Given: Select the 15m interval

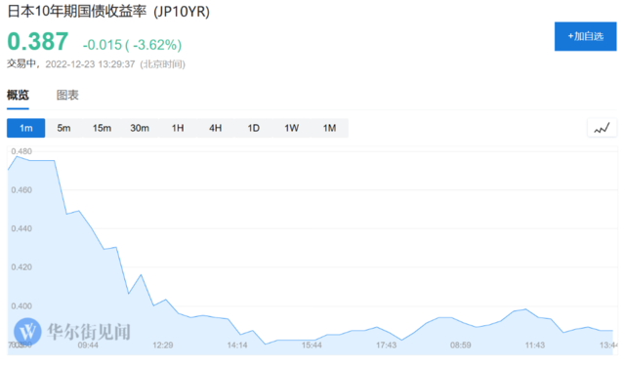Looking at the screenshot, I should [x=102, y=128].
